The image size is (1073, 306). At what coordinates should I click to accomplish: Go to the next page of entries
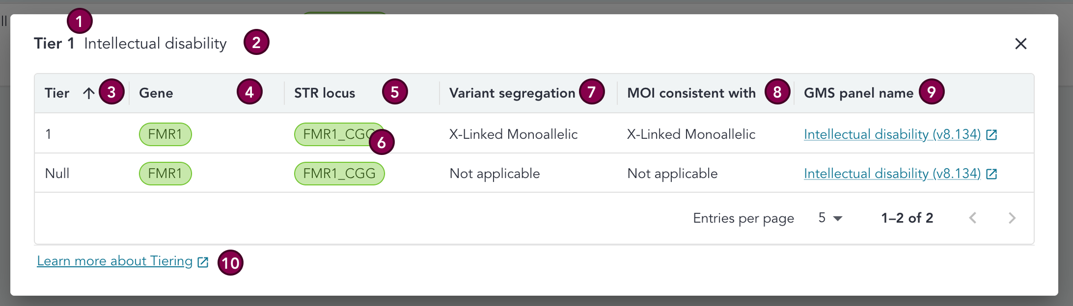(1012, 218)
